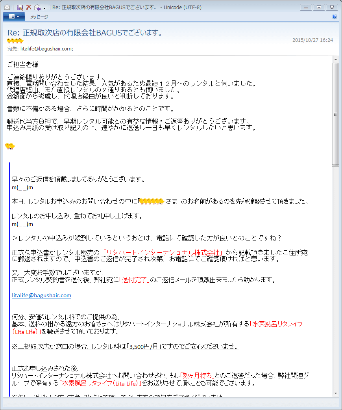Click the line starting 書類に不備がある場合
Image resolution: width=342 pixels, height=410 pixels.
pyautogui.click(x=91, y=109)
